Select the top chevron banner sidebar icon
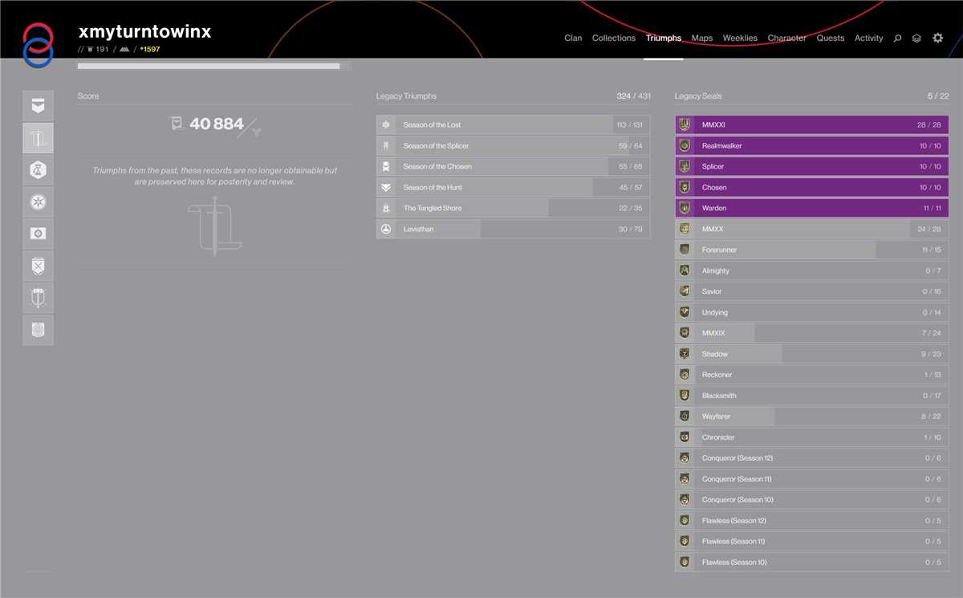This screenshot has width=963, height=598. [39, 106]
